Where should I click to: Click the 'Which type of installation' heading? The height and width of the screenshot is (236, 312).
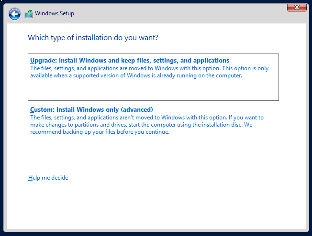(x=93, y=37)
